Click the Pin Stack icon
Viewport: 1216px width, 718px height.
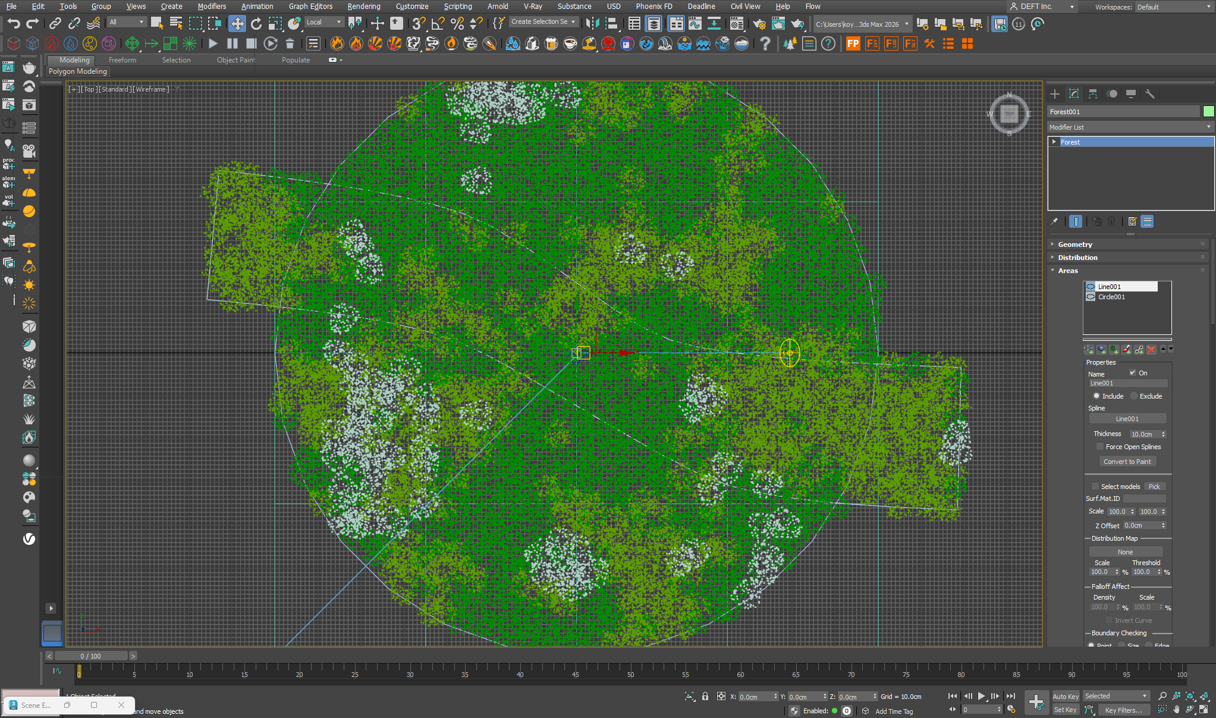point(1054,221)
